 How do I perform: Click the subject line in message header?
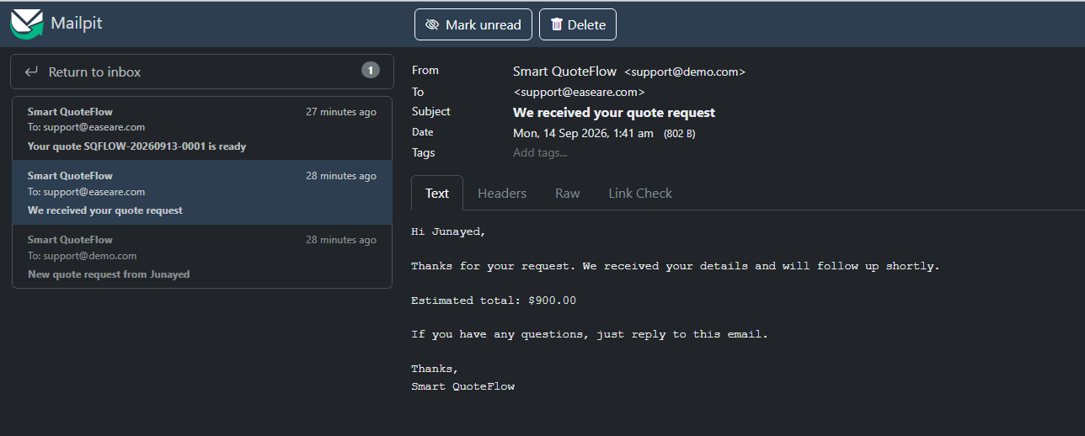pyautogui.click(x=614, y=112)
